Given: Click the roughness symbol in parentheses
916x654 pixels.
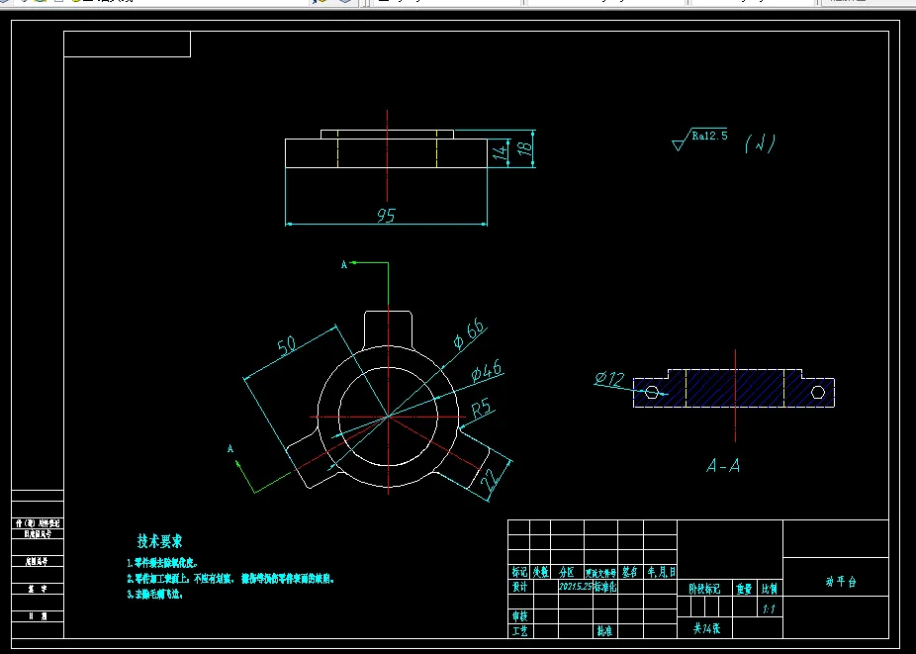Looking at the screenshot, I should 760,143.
